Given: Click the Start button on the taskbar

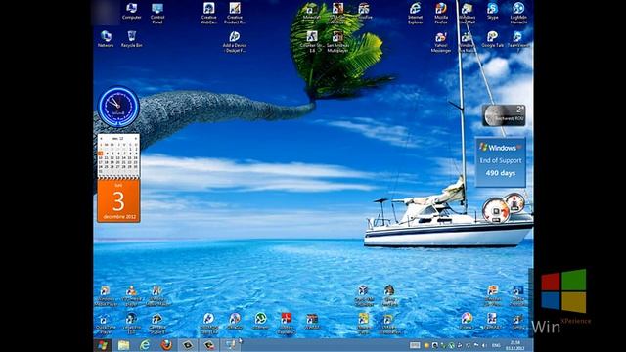Looking at the screenshot, I should 103,345.
